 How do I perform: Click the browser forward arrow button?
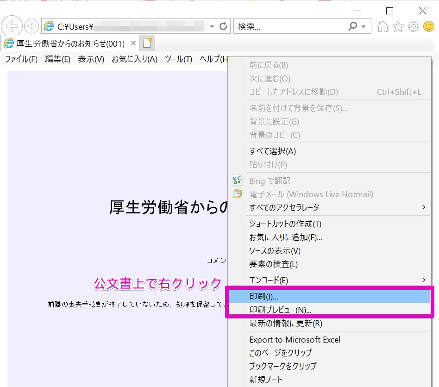pos(31,26)
